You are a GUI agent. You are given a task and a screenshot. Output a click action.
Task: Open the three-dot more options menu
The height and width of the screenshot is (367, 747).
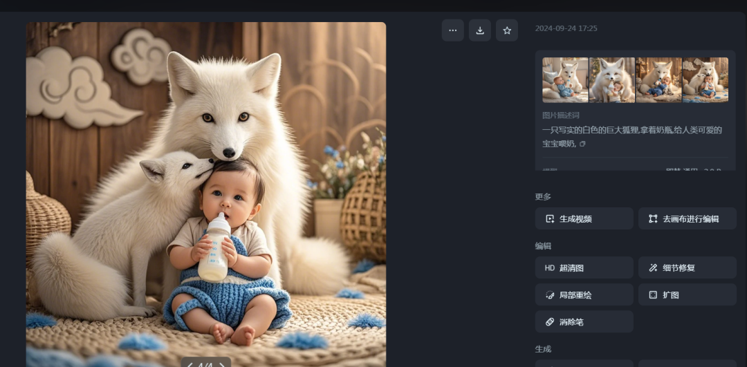coord(452,30)
